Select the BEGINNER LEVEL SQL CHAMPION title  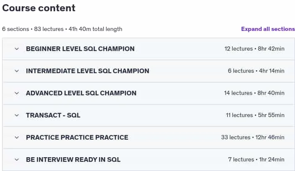click(80, 49)
